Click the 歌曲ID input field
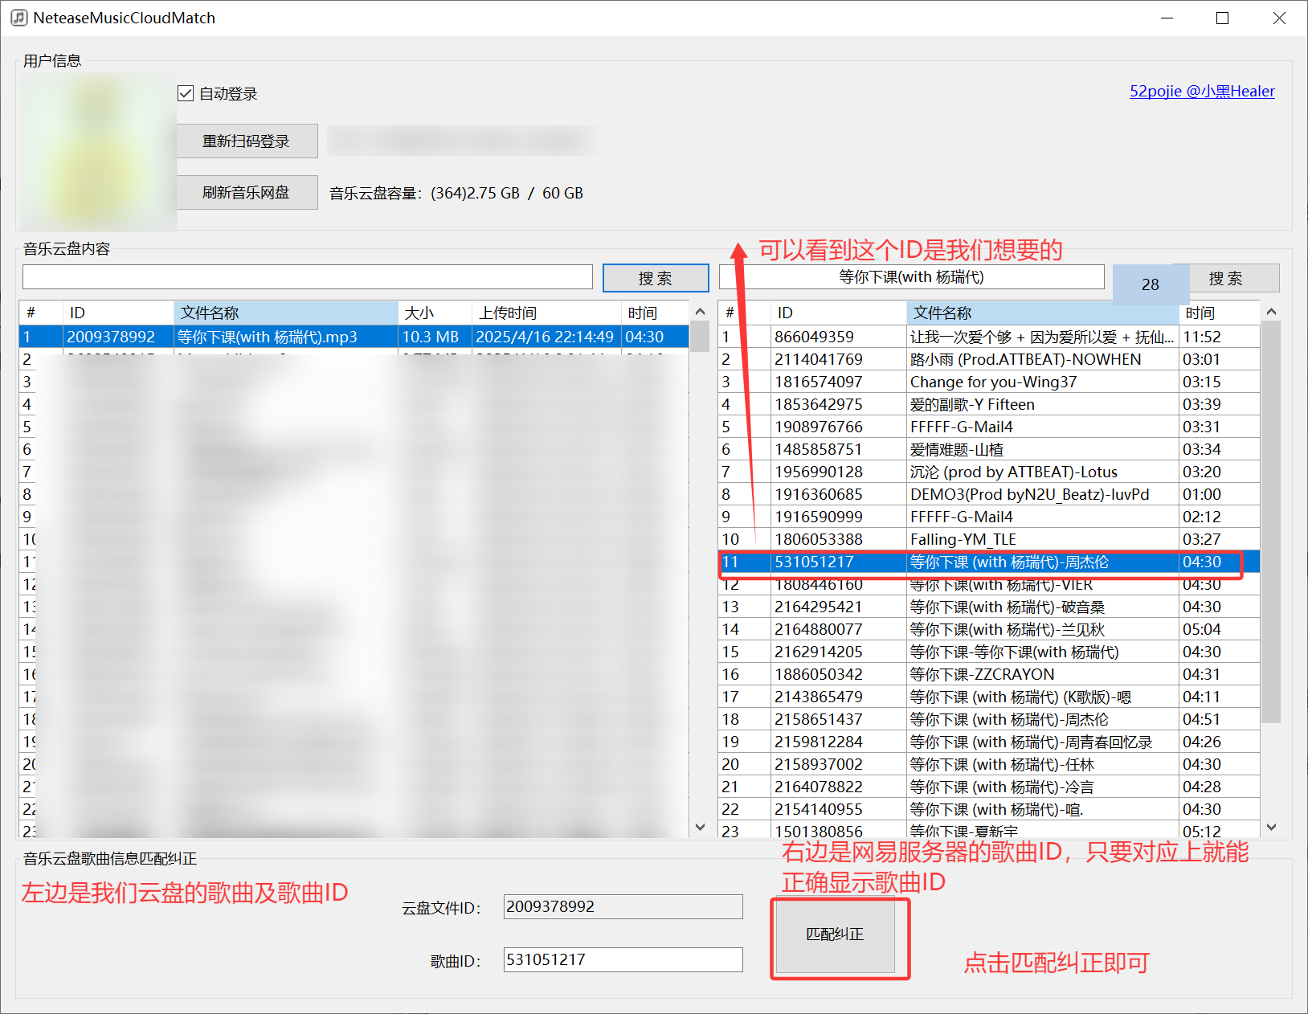Image resolution: width=1308 pixels, height=1014 pixels. click(x=623, y=959)
